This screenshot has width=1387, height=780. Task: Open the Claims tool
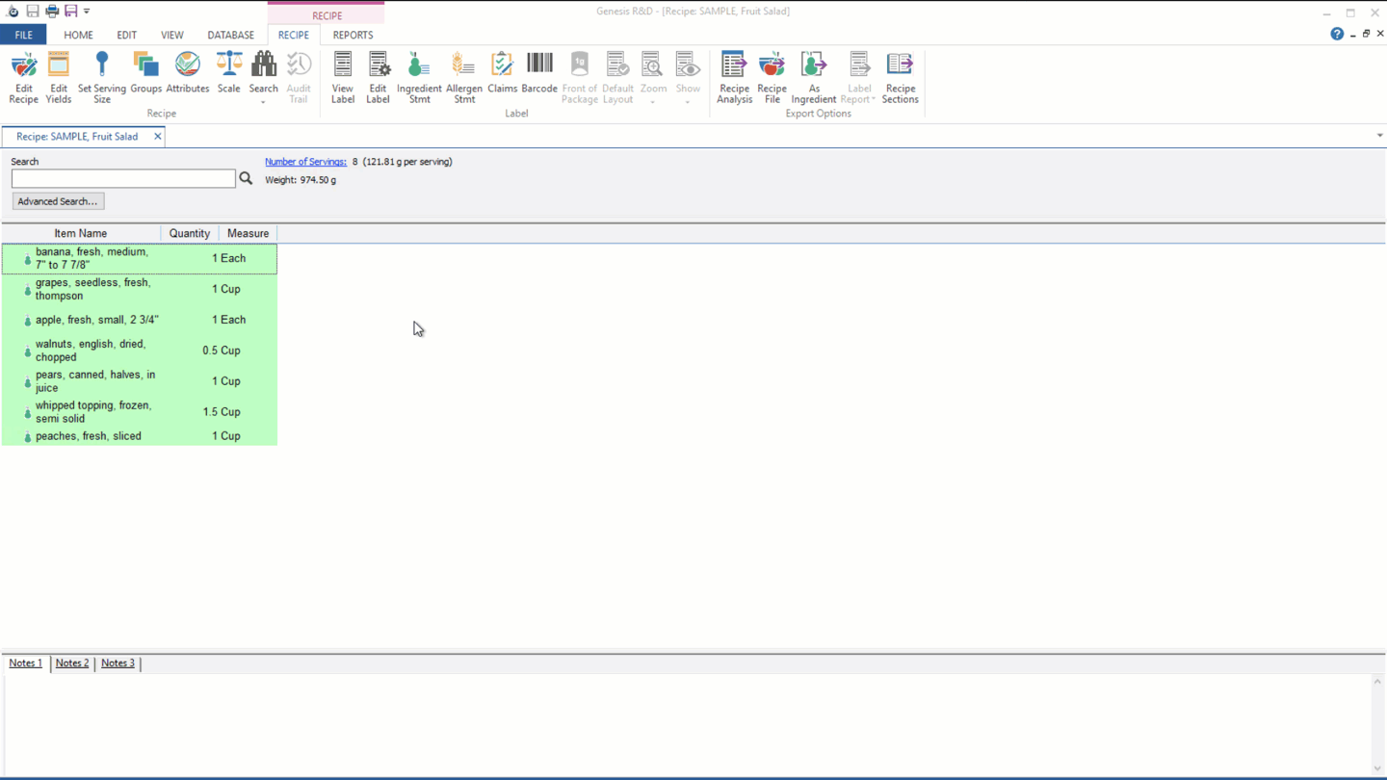[502, 73]
